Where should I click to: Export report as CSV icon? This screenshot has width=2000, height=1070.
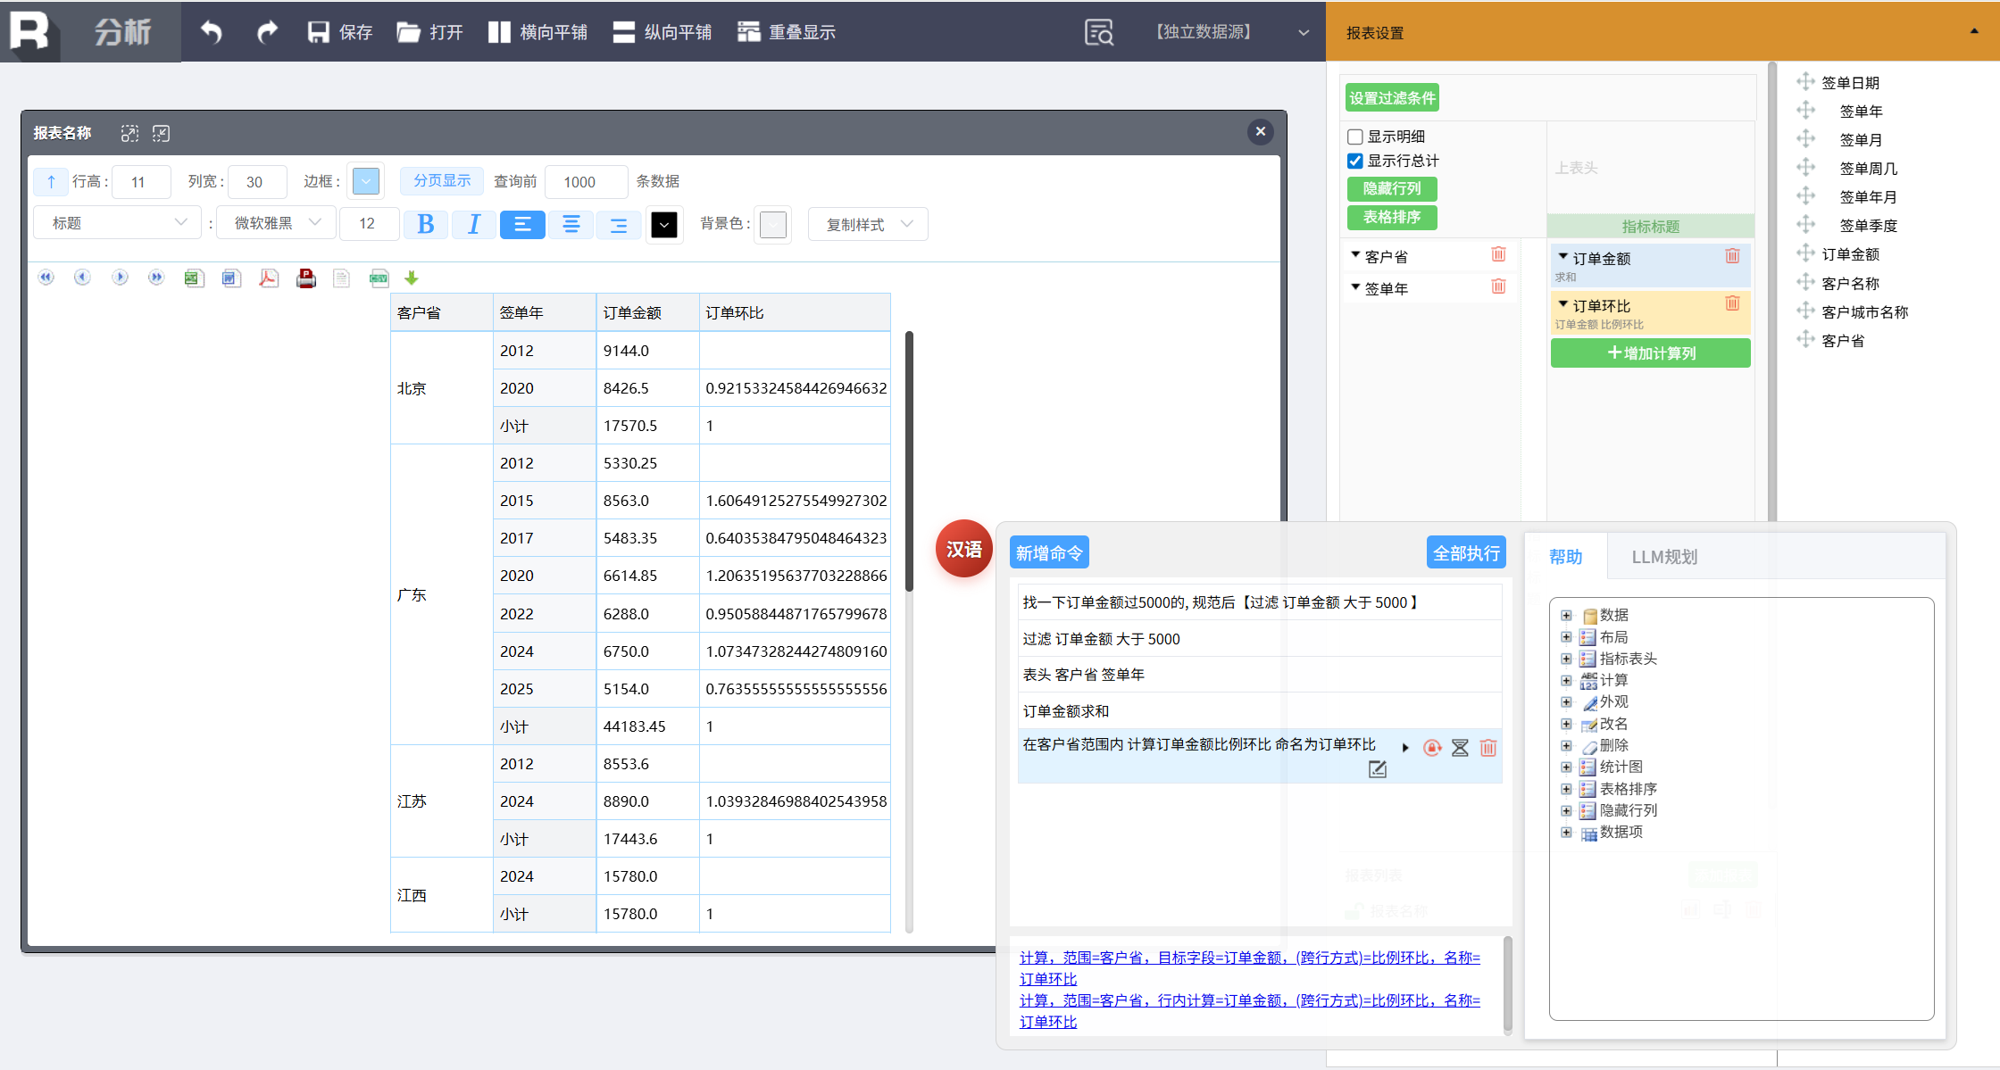(x=379, y=278)
